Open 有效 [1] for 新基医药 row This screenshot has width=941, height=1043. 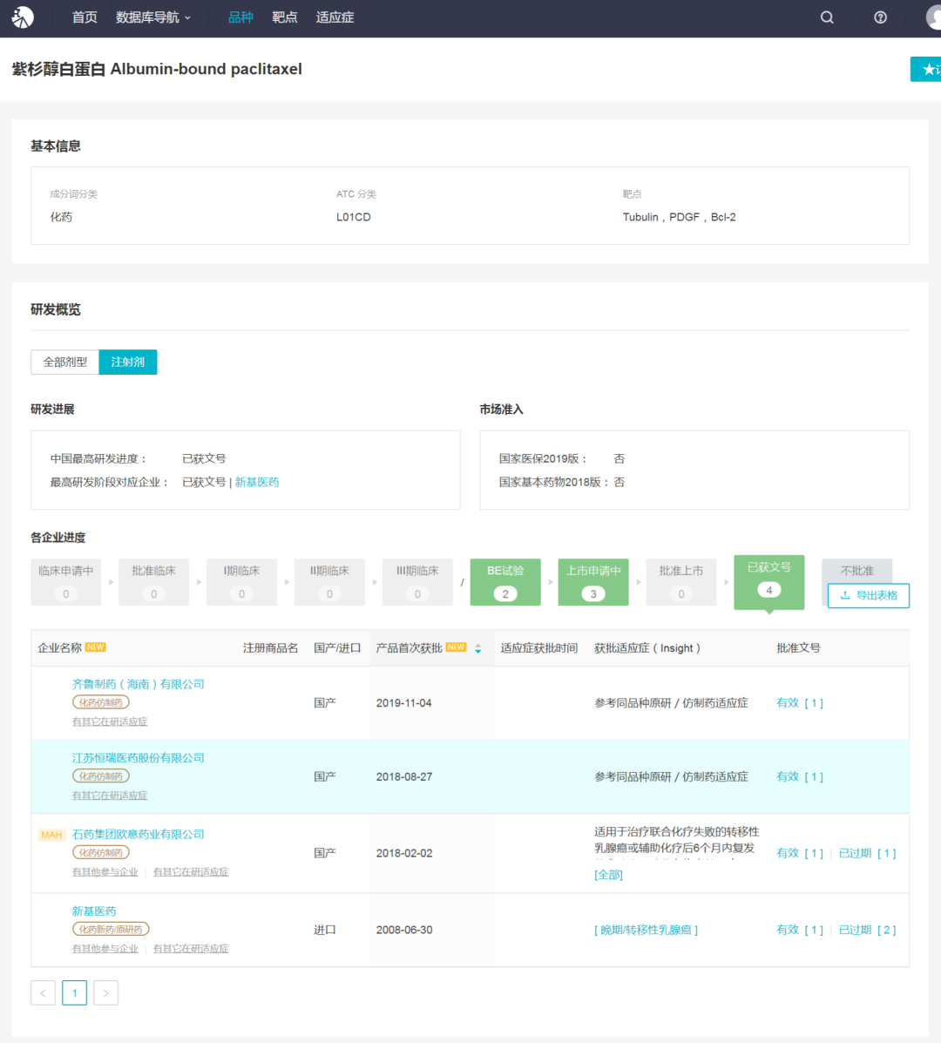(x=800, y=930)
